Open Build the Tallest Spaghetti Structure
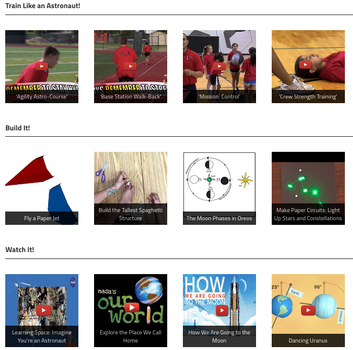Image resolution: width=353 pixels, height=350 pixels. [131, 188]
